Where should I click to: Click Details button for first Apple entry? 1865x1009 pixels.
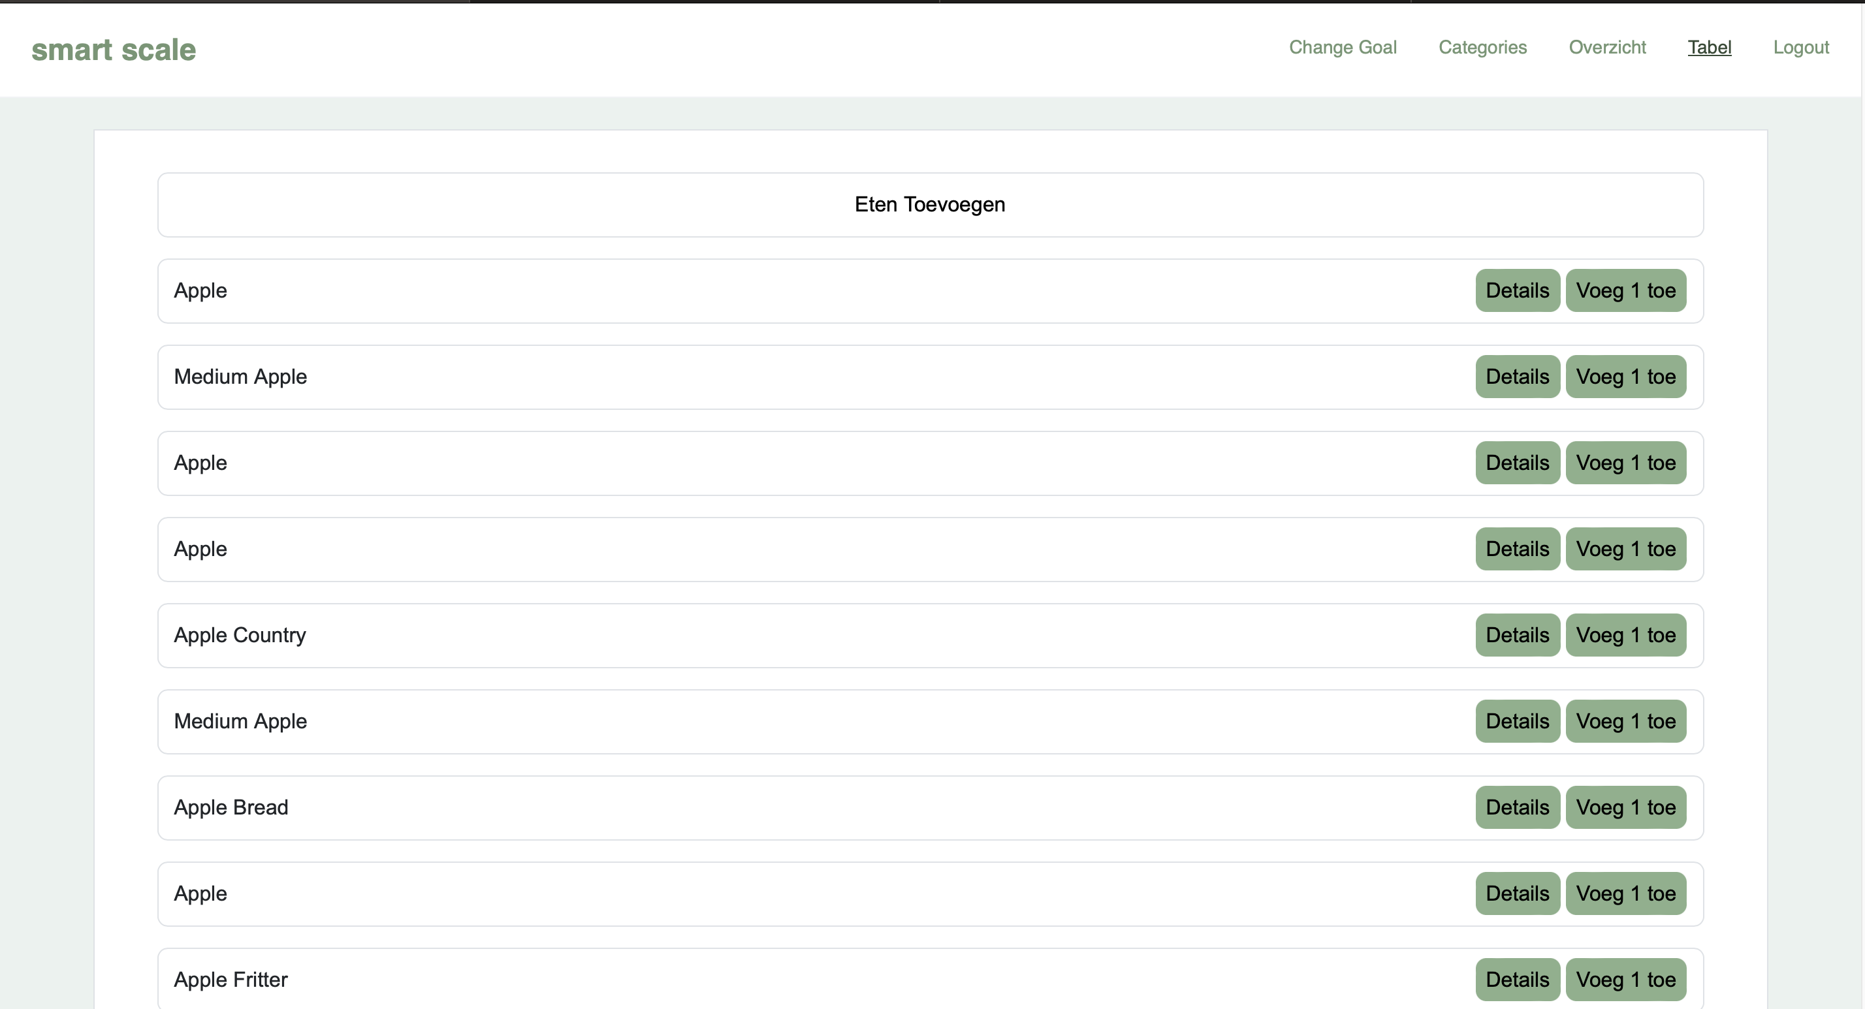pyautogui.click(x=1517, y=291)
